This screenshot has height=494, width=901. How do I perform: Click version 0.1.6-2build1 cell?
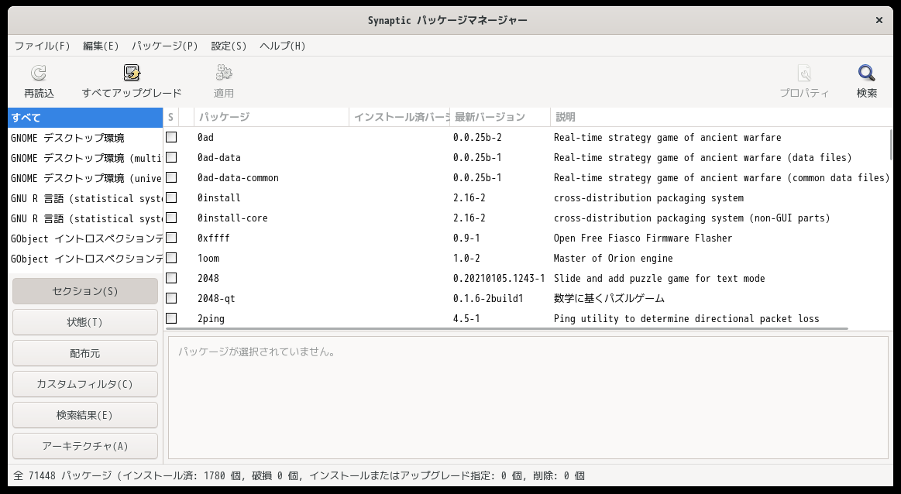[488, 298]
